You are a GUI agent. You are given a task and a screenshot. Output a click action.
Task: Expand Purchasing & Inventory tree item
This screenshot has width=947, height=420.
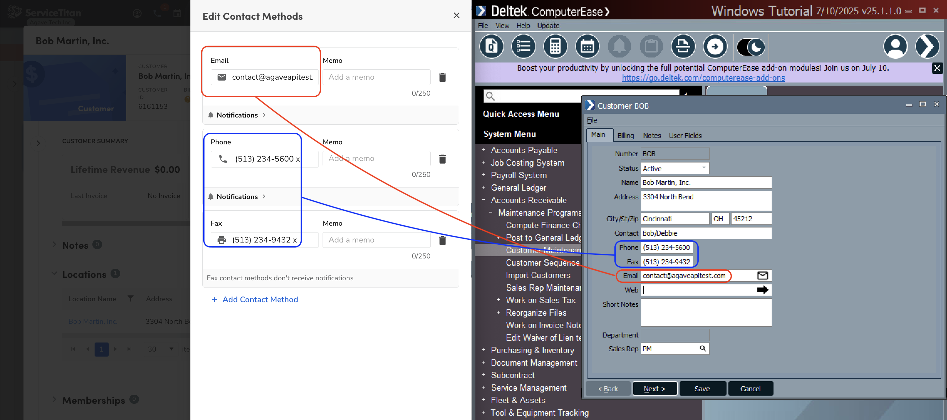click(x=483, y=350)
